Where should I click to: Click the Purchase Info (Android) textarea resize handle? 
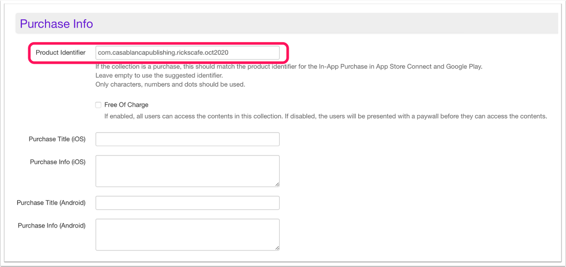point(277,248)
